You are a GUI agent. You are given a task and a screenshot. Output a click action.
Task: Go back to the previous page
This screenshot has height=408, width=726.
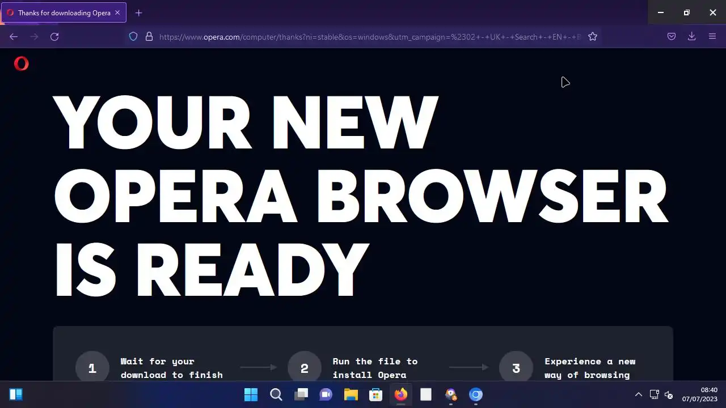(14, 36)
